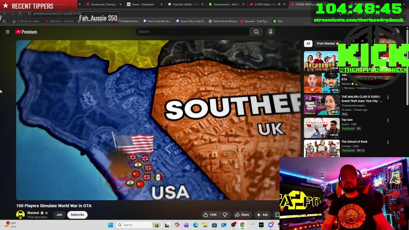The width and height of the screenshot is (409, 230).
Task: Open options for Top Gun movie
Action: (x=388, y=120)
